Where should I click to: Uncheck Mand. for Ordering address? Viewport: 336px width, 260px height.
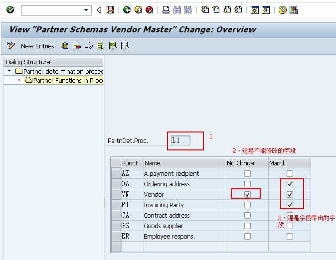pos(290,184)
